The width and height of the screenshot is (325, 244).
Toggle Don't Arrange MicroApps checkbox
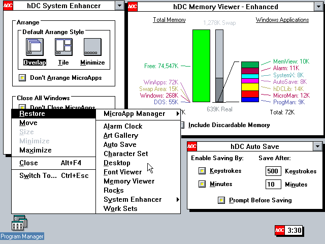point(22,78)
